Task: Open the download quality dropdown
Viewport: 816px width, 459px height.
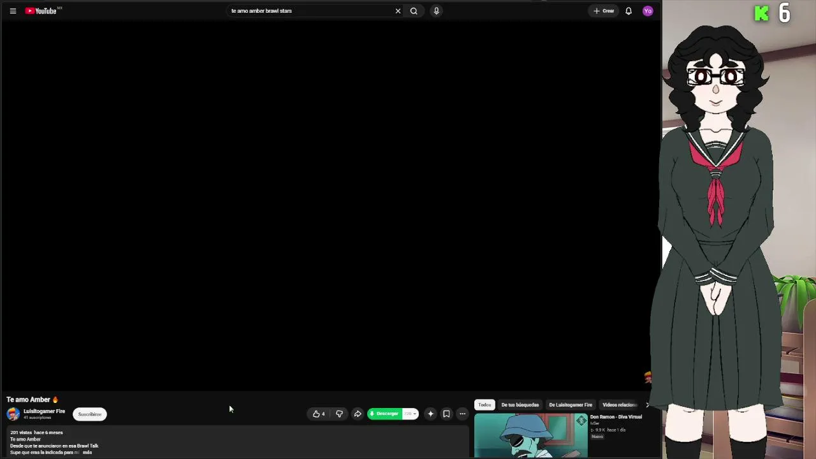Action: click(x=410, y=414)
